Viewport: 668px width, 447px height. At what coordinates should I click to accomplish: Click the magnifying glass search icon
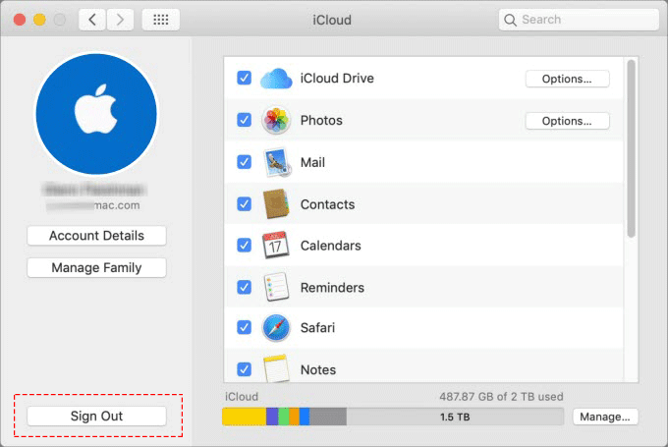pyautogui.click(x=510, y=20)
